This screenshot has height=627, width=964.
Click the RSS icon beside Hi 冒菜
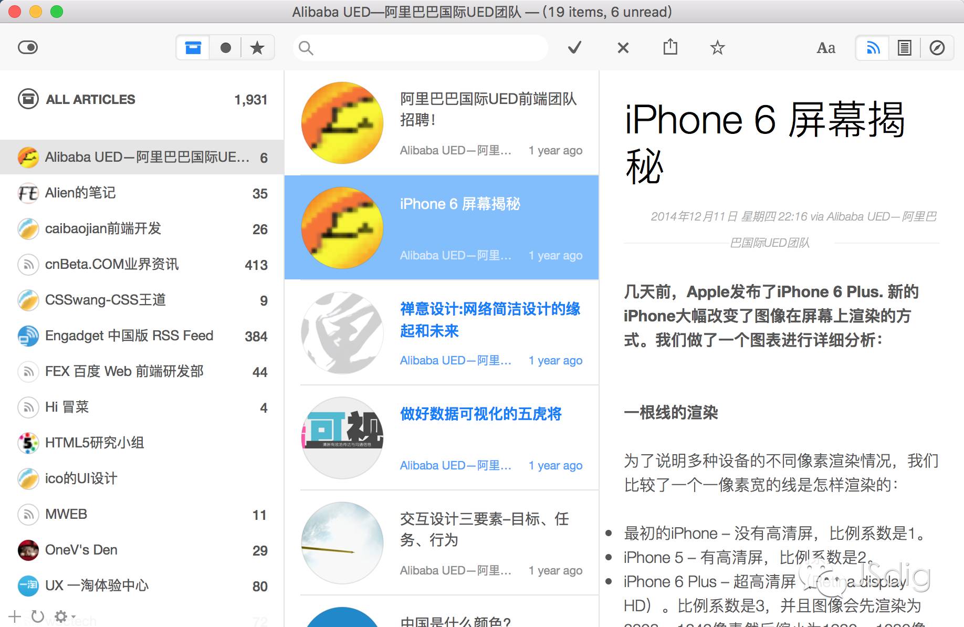(28, 407)
